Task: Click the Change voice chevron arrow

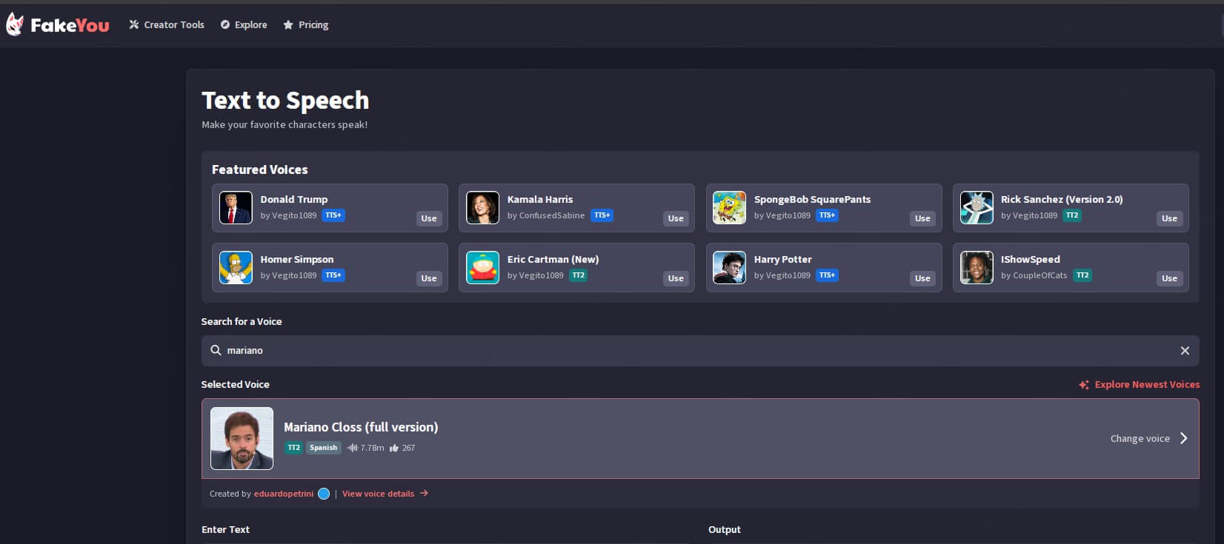Action: coord(1183,438)
